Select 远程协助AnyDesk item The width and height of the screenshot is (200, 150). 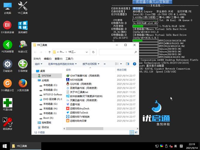(x=78, y=109)
